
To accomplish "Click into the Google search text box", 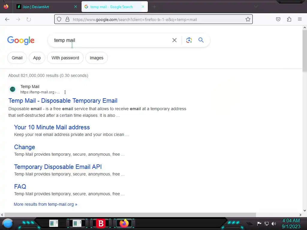I will point(111,40).
